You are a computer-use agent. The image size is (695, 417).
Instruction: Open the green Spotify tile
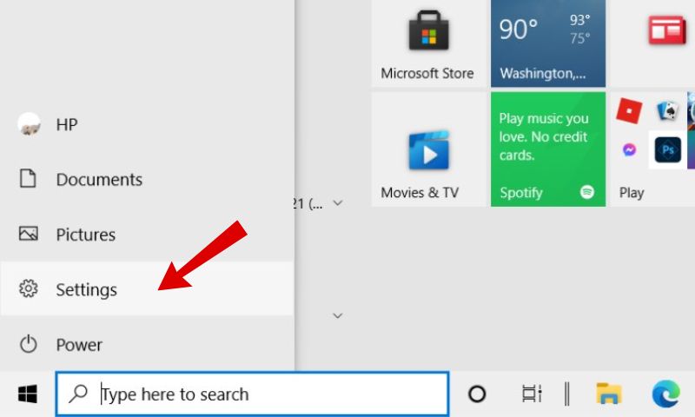(x=548, y=149)
